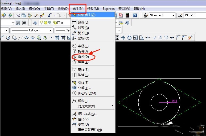This screenshot has width=206, height=136.
Task: Open the workspace dropdown left of gear icon
Action: 13,23
